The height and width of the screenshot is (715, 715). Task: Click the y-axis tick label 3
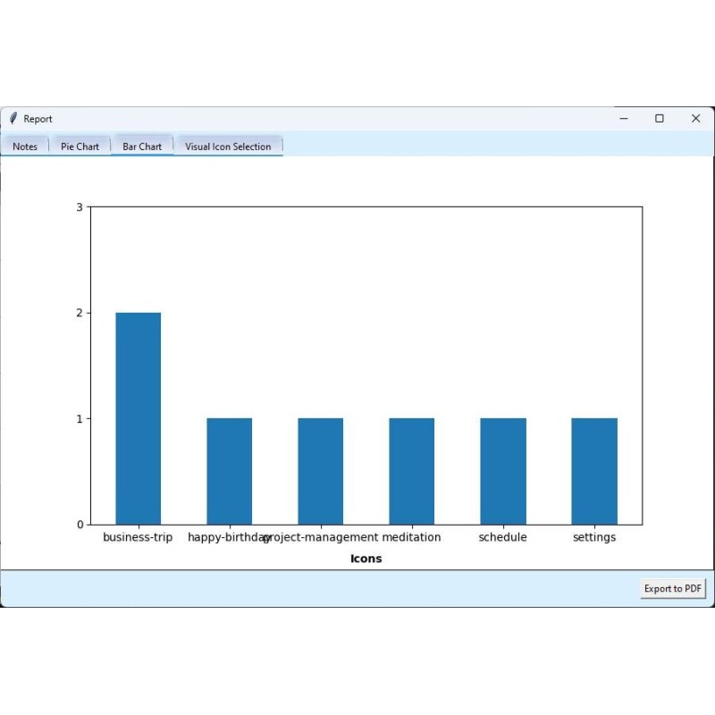coord(80,207)
